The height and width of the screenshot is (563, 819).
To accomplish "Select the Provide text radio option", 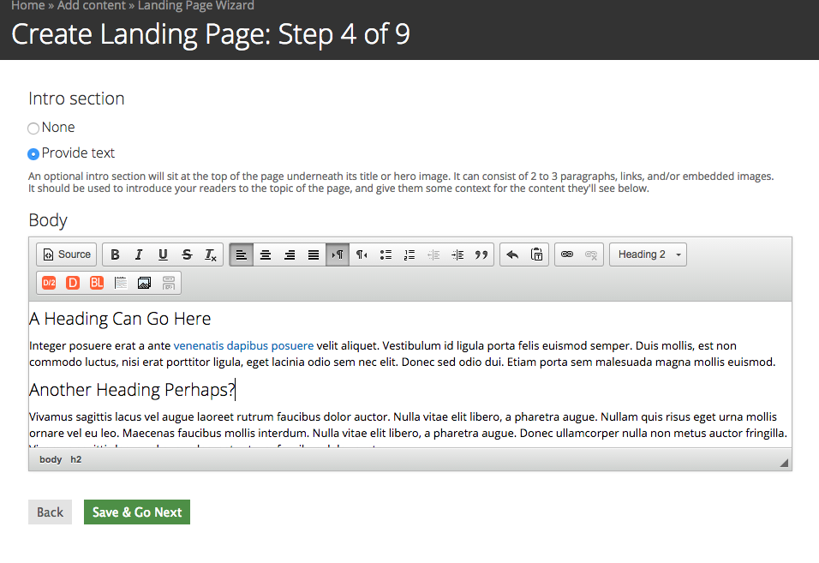I will [x=33, y=153].
